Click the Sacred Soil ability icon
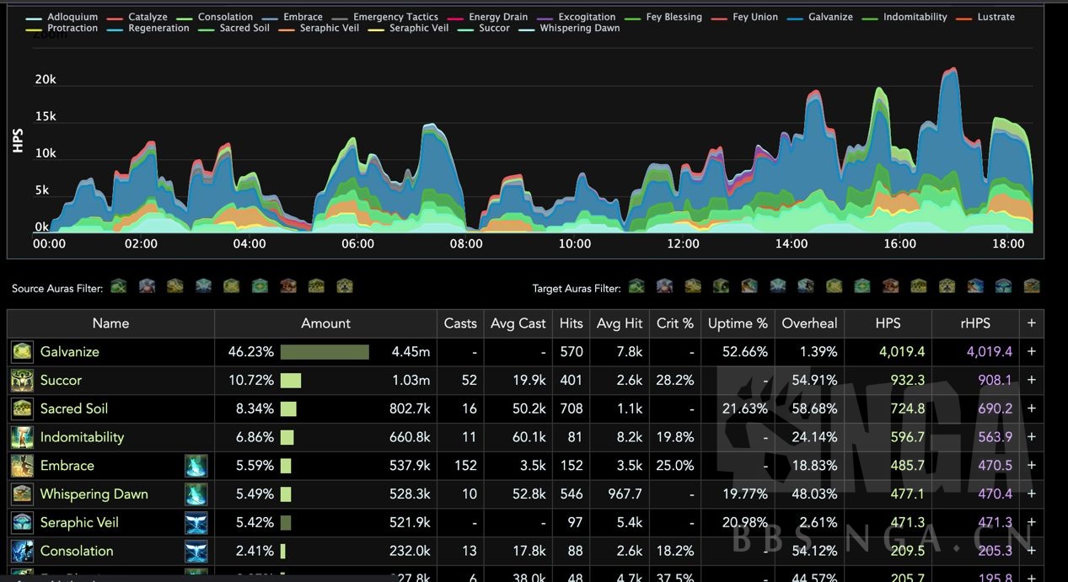This screenshot has height=582, width=1068. click(x=22, y=408)
